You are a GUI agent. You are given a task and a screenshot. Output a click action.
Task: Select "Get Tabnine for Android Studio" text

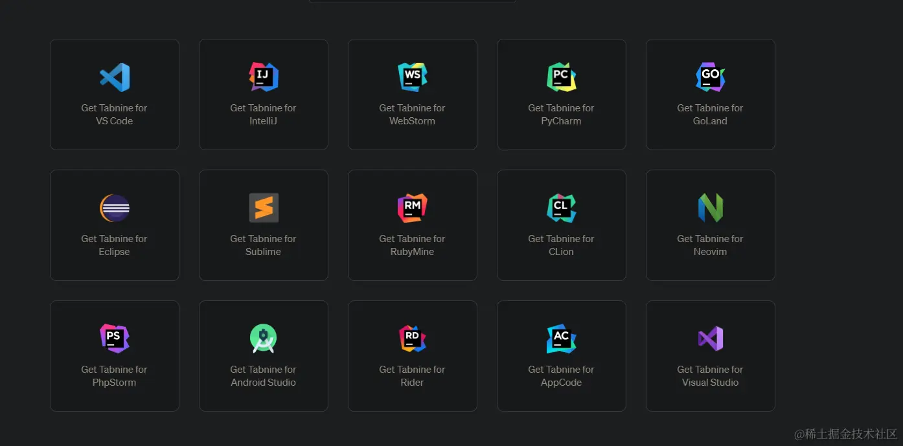(264, 376)
